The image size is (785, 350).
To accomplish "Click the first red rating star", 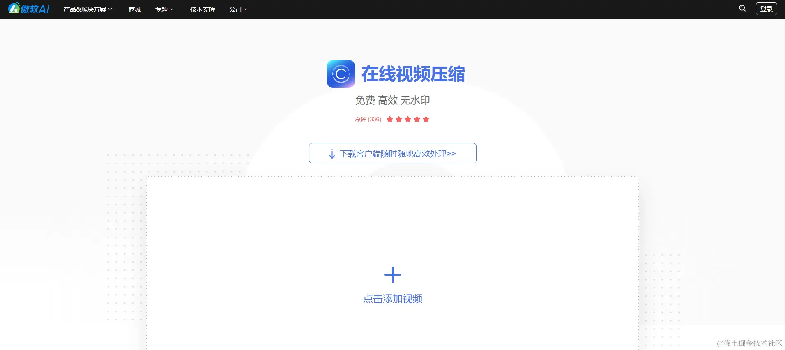I will click(x=390, y=119).
